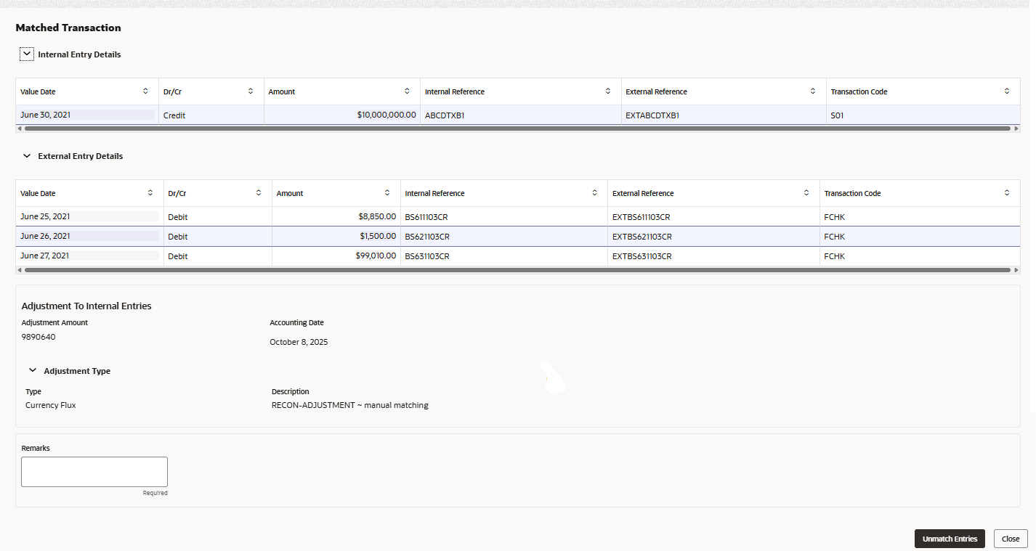This screenshot has width=1036, height=551.
Task: Click the accounting date October 8, 2025
Action: coord(299,342)
